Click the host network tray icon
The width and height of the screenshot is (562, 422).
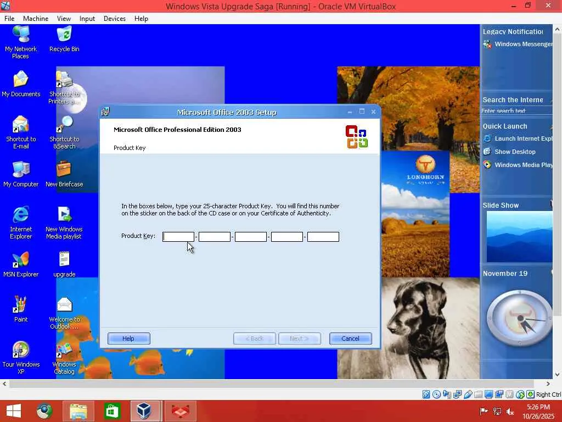(x=497, y=411)
